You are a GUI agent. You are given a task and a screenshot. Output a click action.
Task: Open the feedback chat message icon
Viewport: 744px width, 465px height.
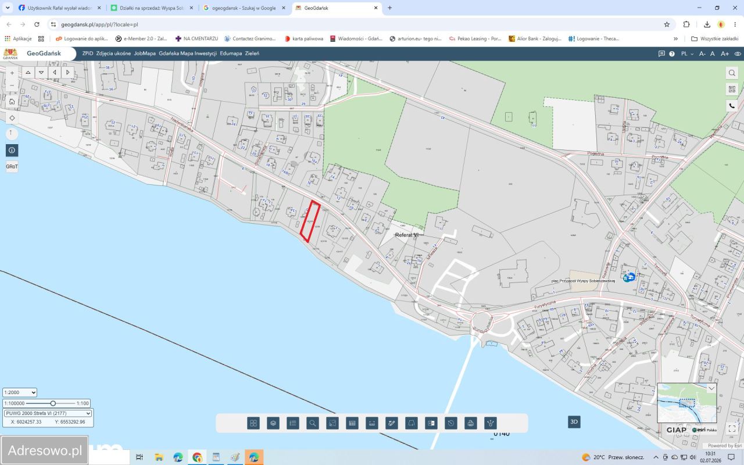point(661,53)
